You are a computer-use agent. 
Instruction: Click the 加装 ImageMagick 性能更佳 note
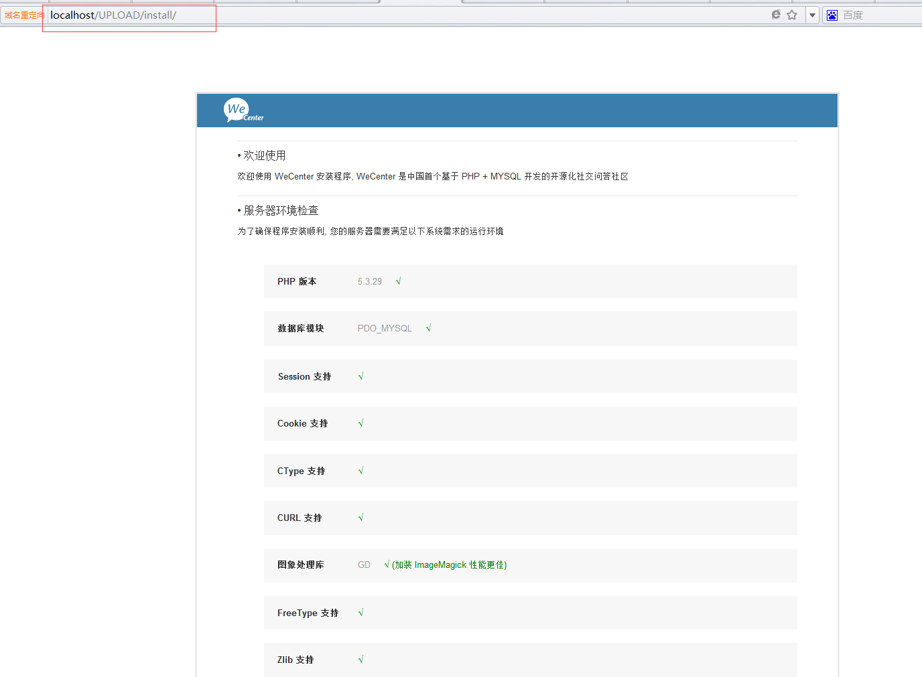tap(449, 565)
